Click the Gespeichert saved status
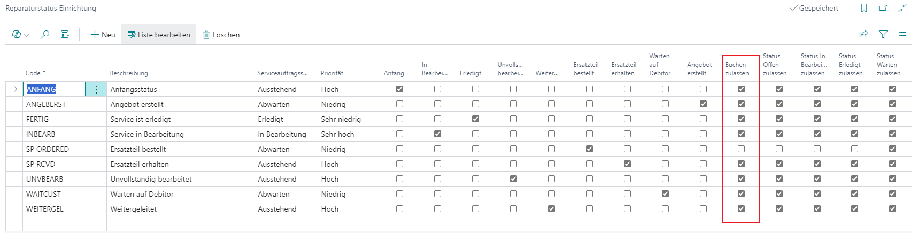The height and width of the screenshot is (233, 918). click(x=814, y=8)
